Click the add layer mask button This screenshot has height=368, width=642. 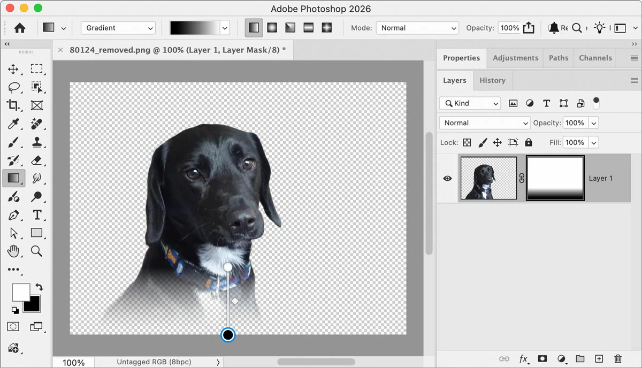click(542, 359)
